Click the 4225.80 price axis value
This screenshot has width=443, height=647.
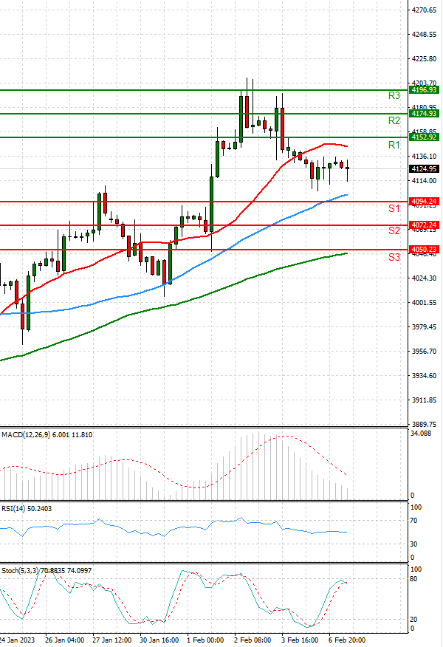coord(424,59)
